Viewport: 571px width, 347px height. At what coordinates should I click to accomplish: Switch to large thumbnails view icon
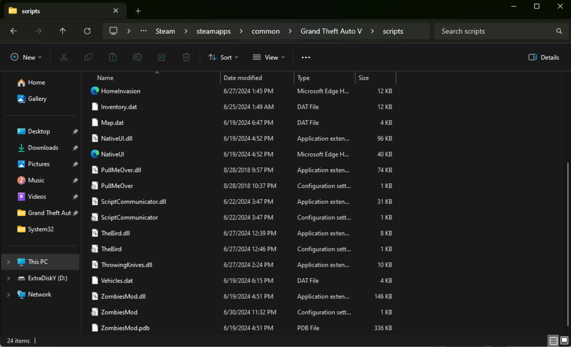click(x=564, y=341)
